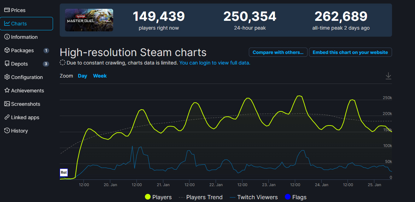The width and height of the screenshot is (415, 202).
Task: Click the Information circle icon in sidebar
Action: click(x=7, y=37)
